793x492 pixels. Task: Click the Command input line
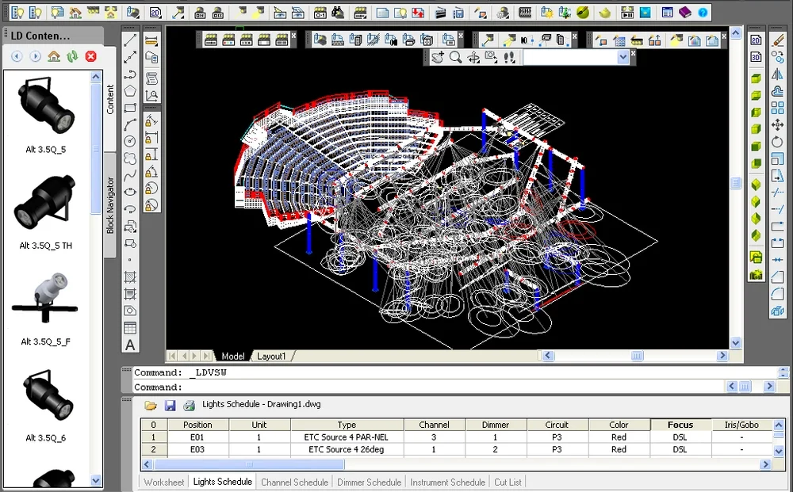point(430,387)
